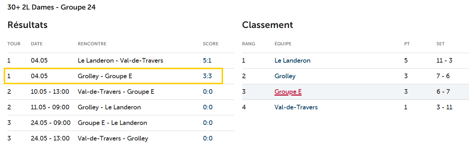The image size is (473, 149).
Task: Click the Équipe column header
Action: (283, 44)
